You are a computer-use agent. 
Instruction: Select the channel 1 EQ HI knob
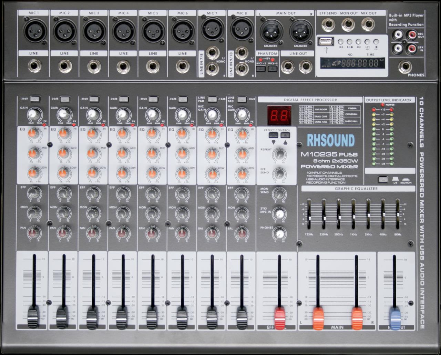pos(33,133)
